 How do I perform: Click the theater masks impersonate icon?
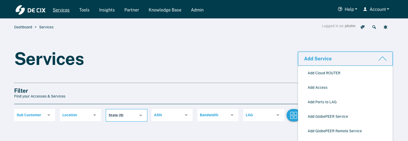363,27
